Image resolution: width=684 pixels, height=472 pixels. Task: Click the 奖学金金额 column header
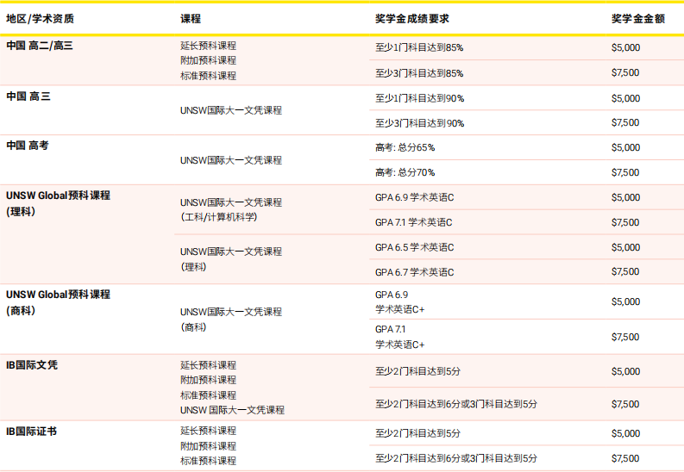pyautogui.click(x=637, y=19)
